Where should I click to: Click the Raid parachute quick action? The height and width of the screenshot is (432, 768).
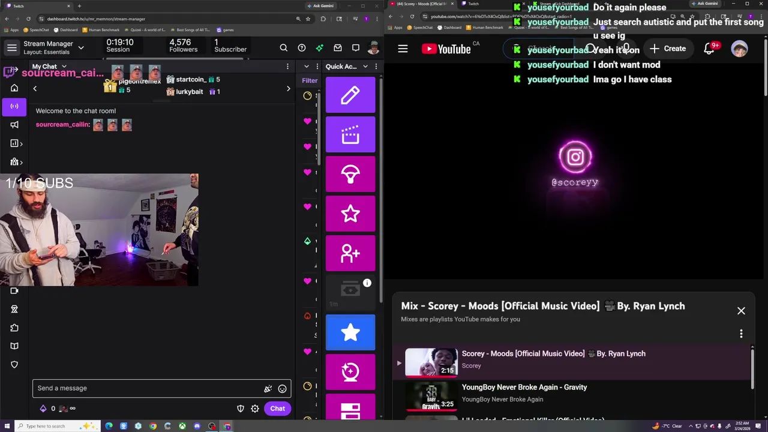tap(350, 174)
